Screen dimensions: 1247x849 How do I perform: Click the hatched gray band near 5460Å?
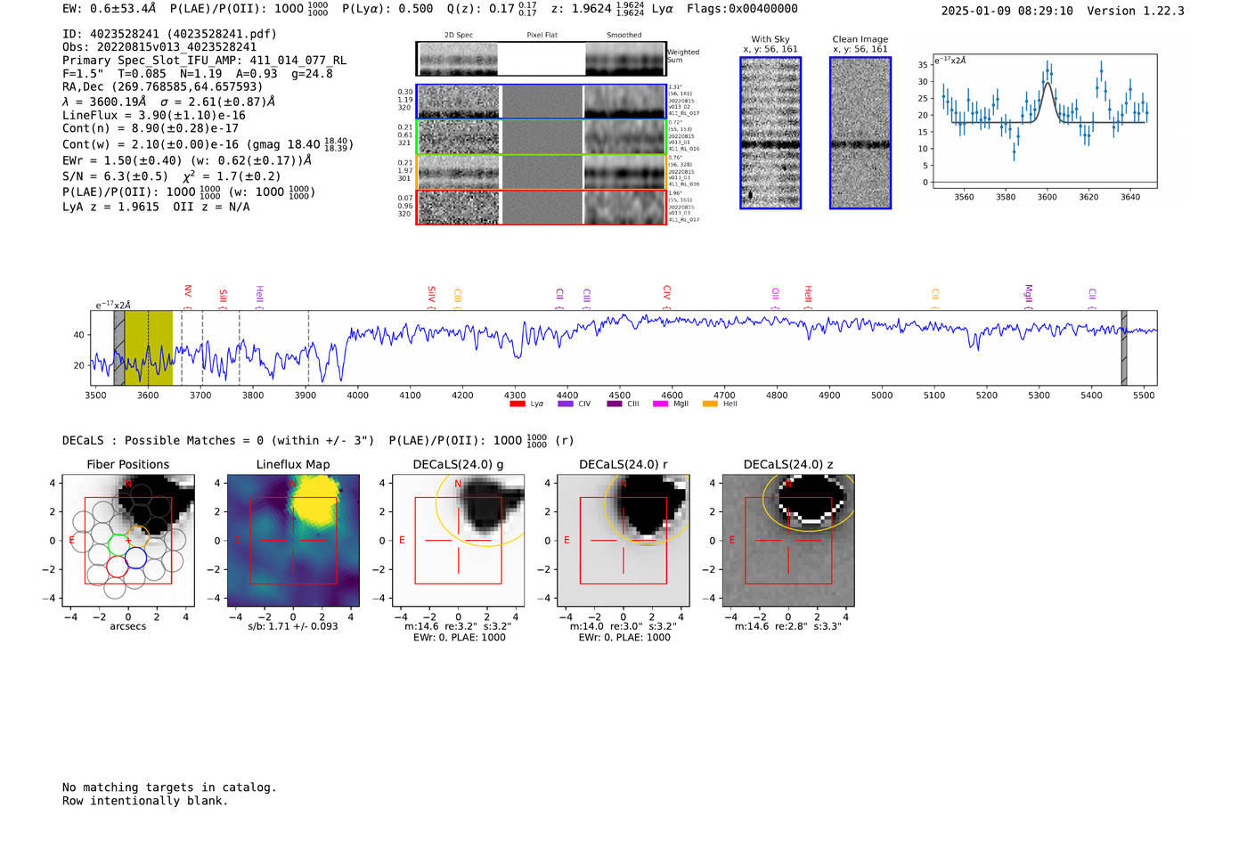pyautogui.click(x=1124, y=347)
